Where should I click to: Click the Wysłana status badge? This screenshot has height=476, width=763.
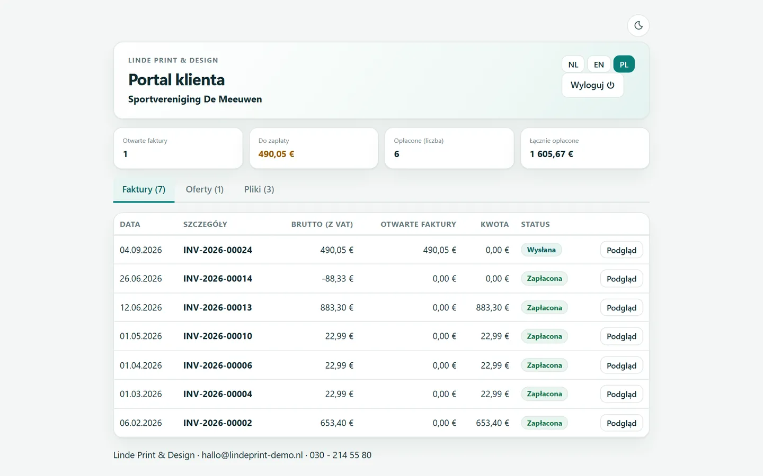541,250
